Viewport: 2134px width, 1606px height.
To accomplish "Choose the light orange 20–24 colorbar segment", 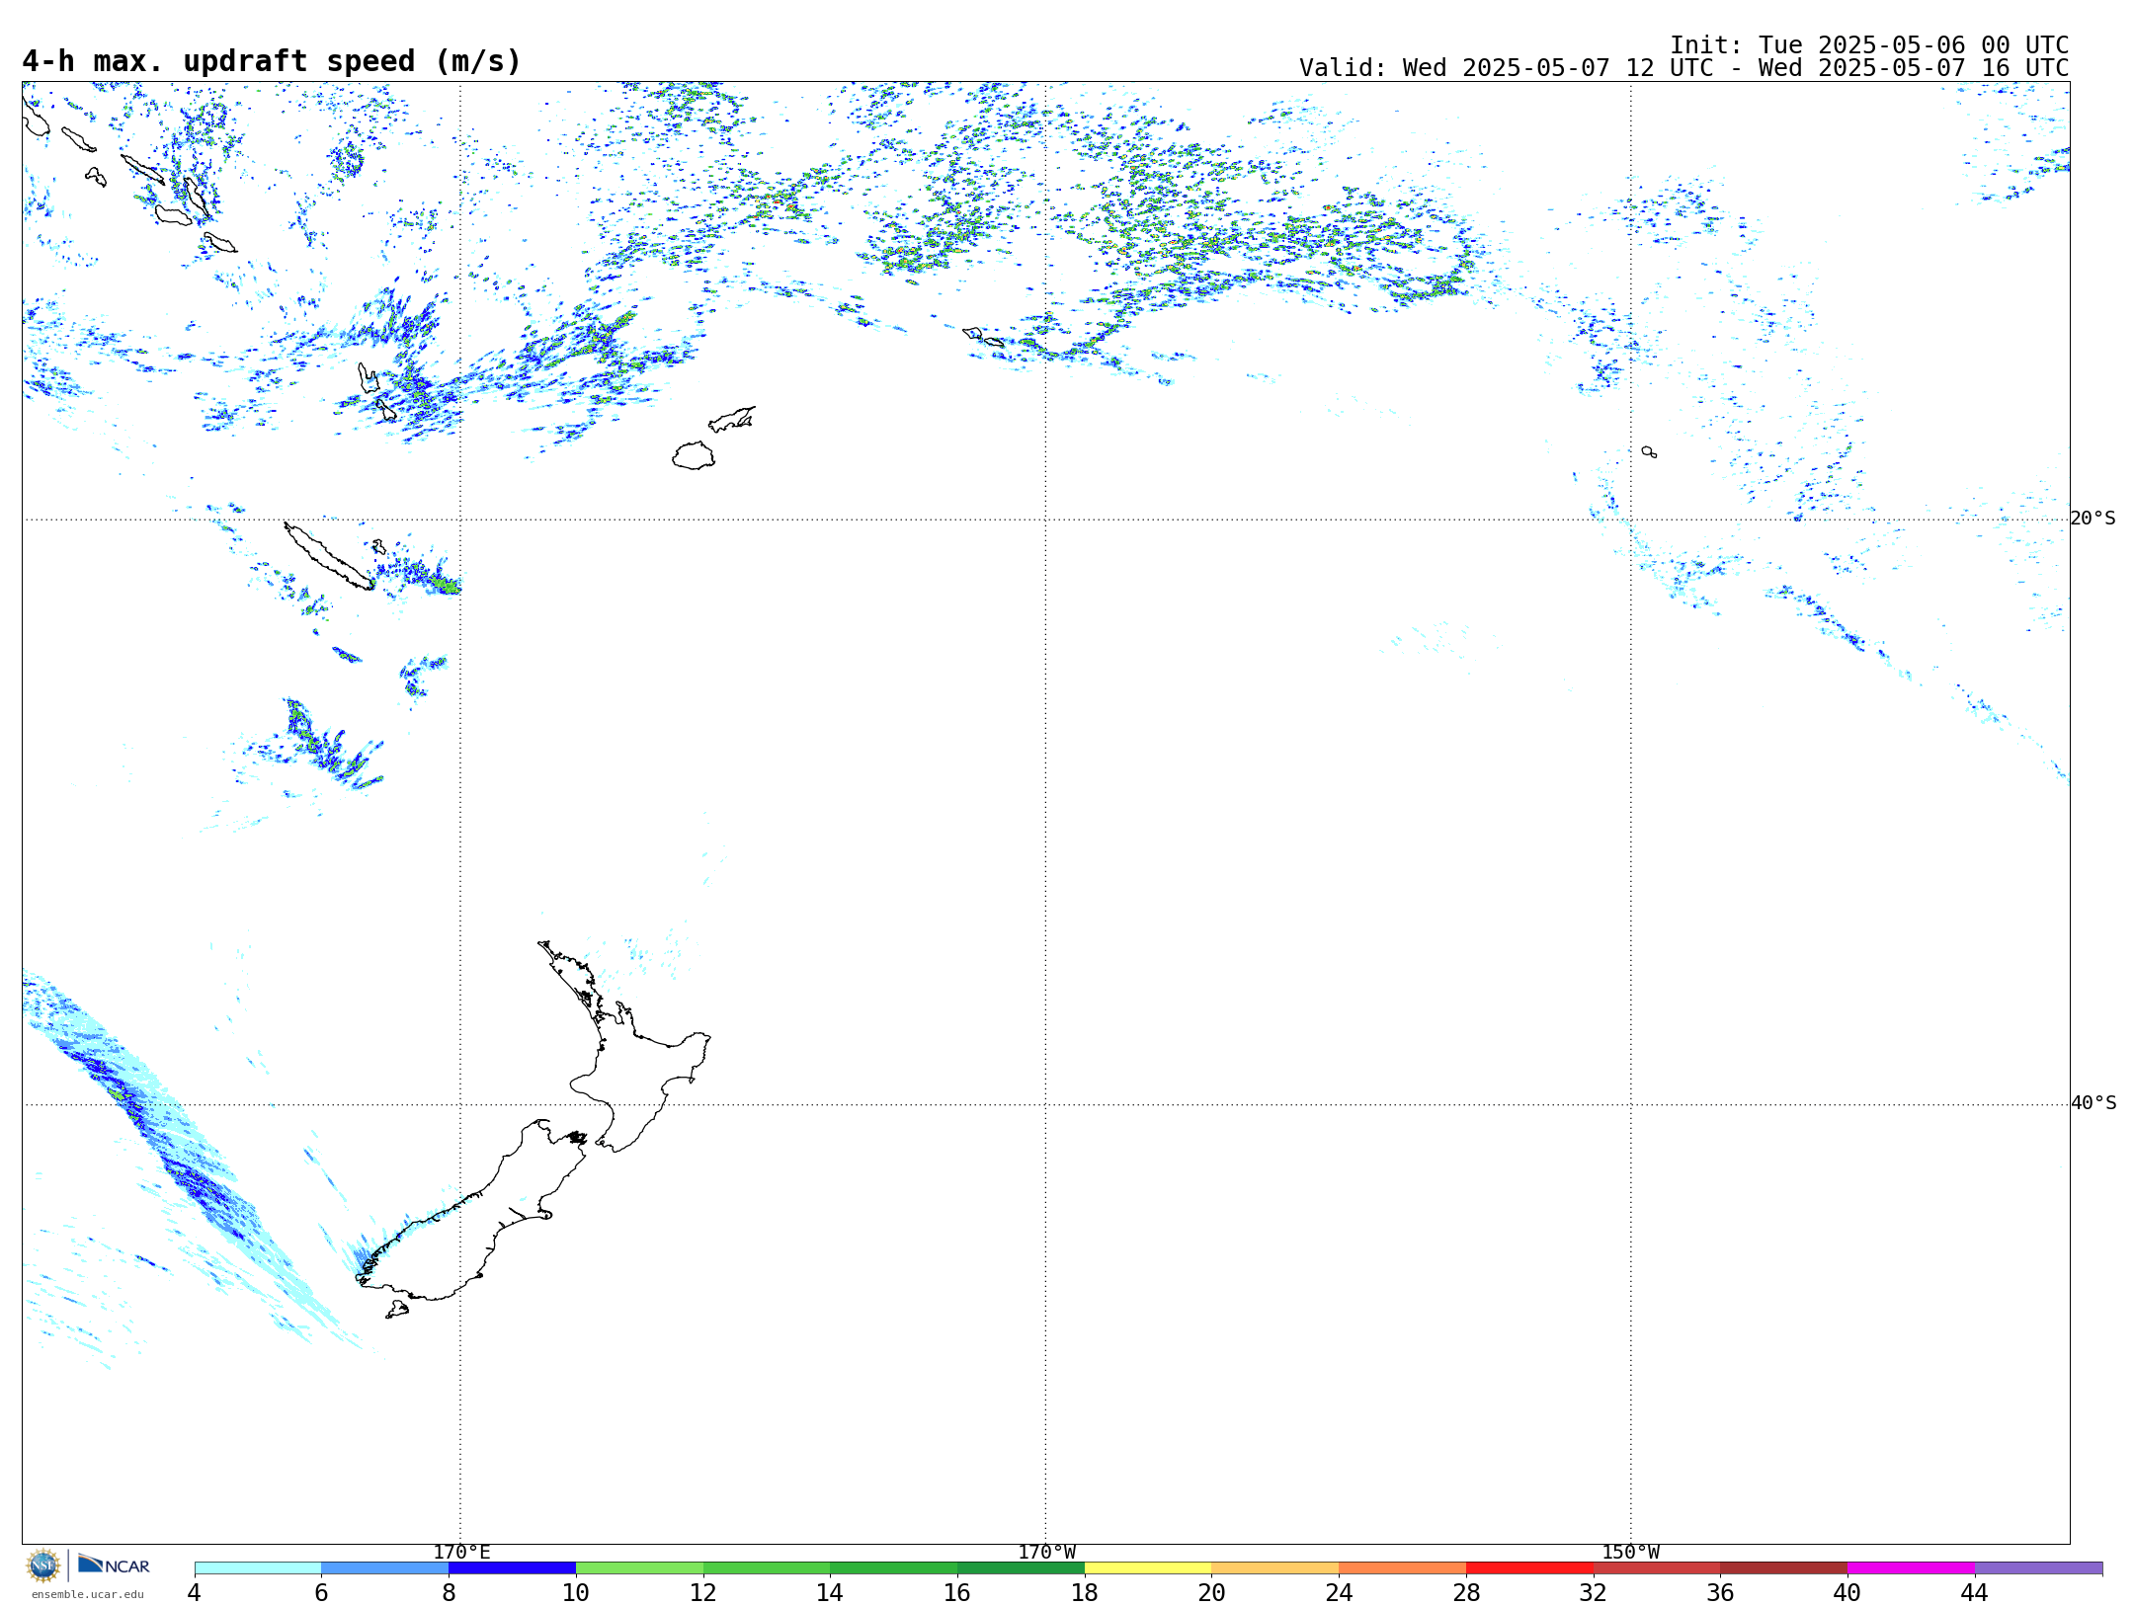I will point(1275,1567).
